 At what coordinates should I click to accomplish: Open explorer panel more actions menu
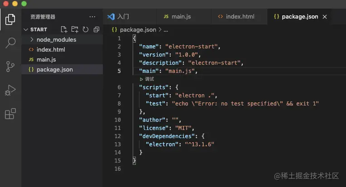pos(92,17)
